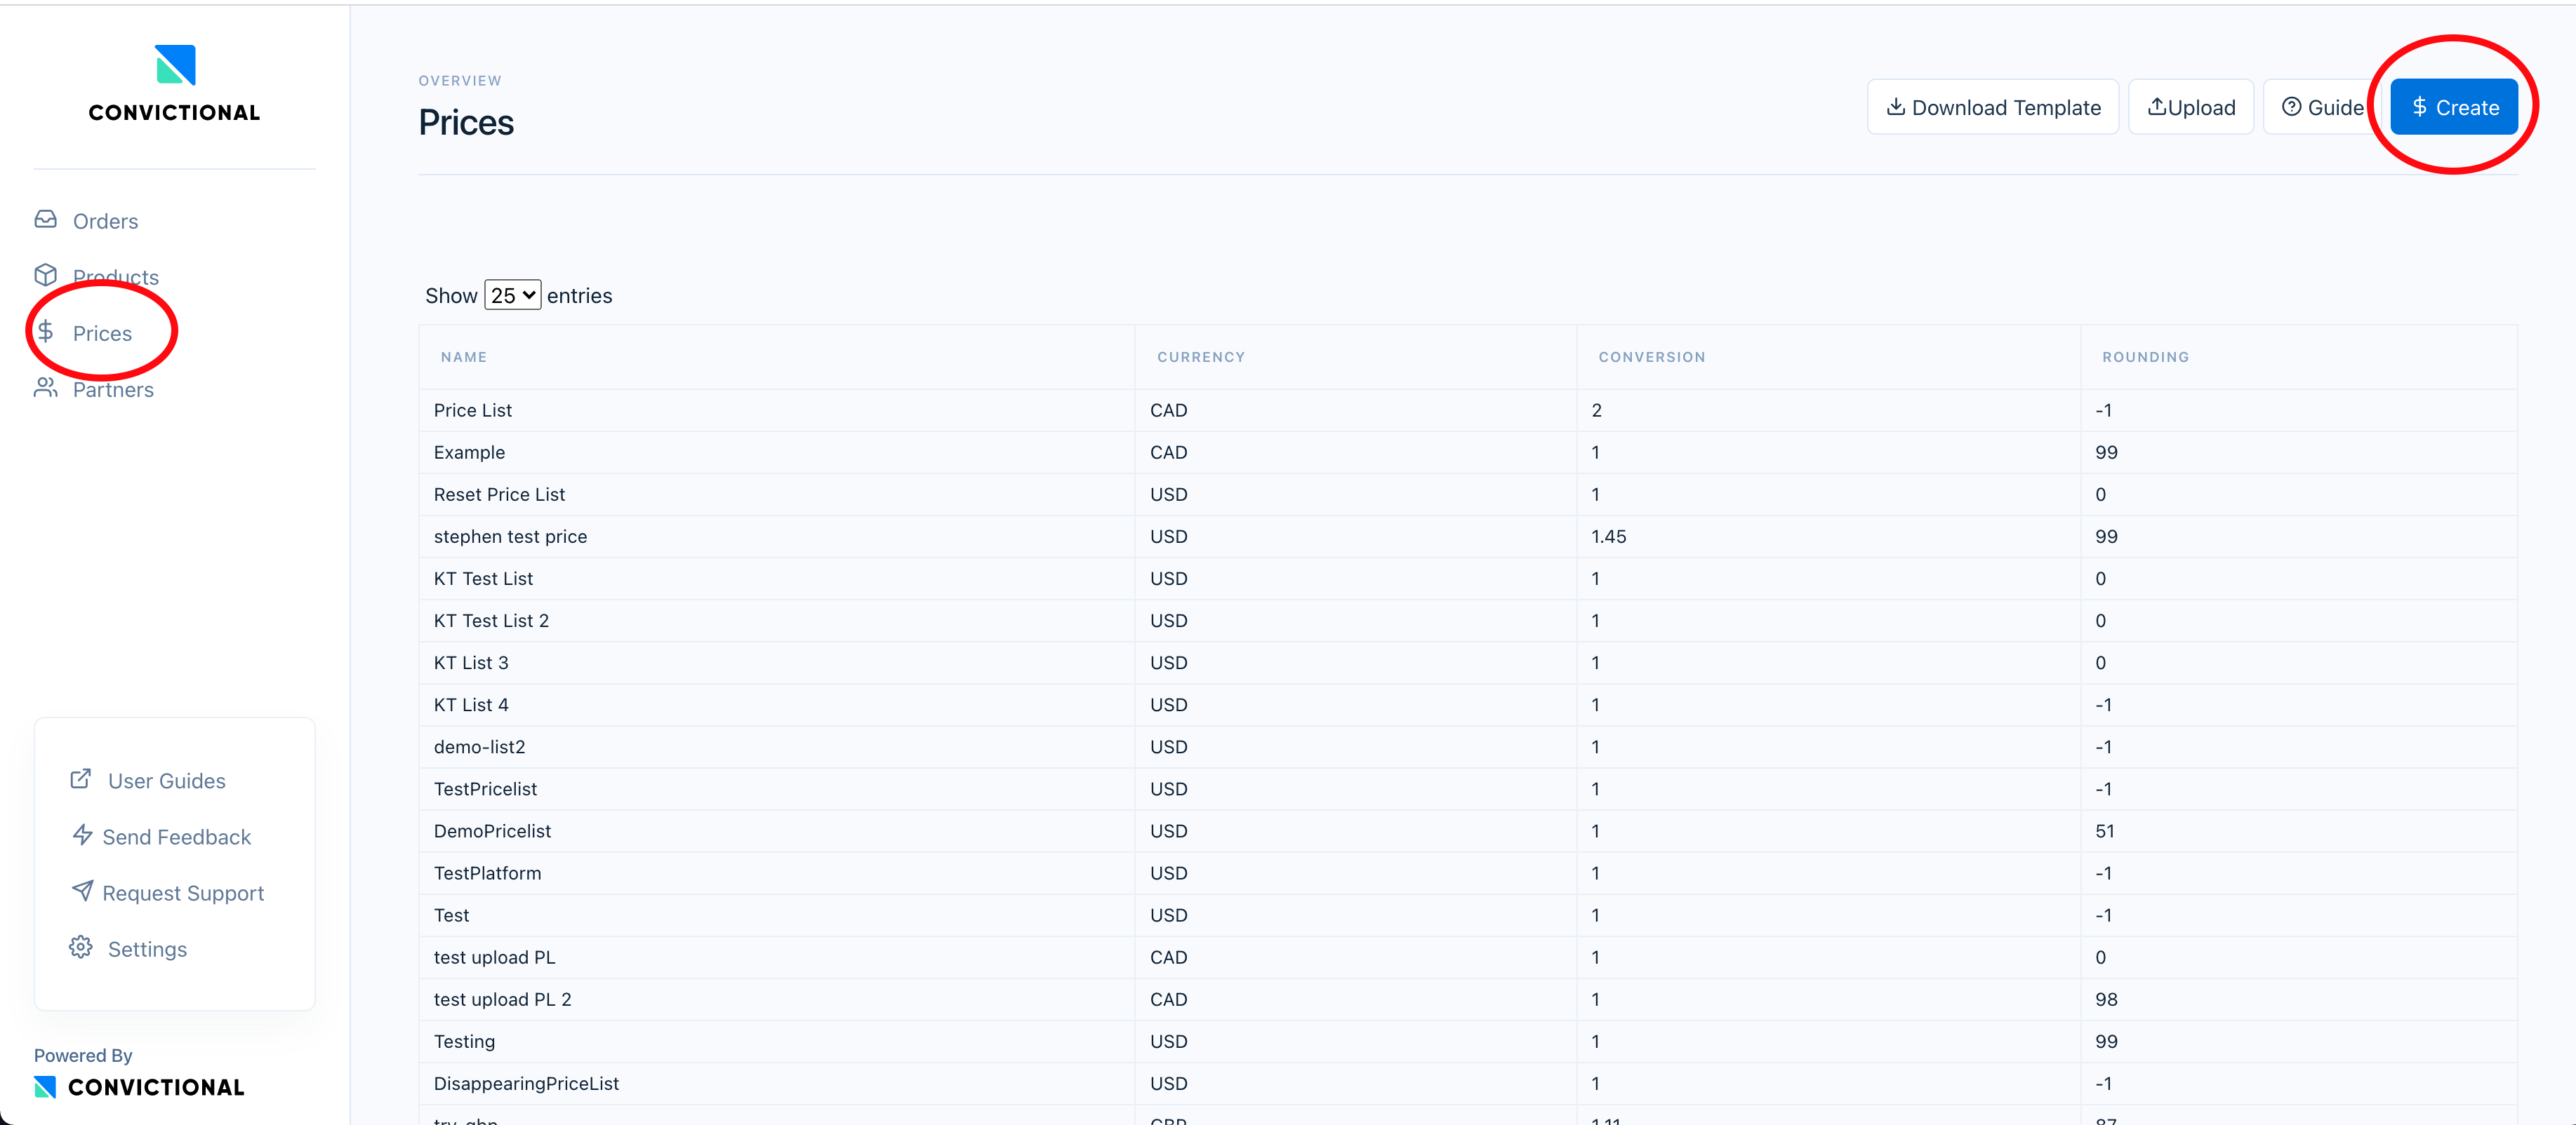Click the Download Template button
2576x1125 pixels.
point(1992,107)
